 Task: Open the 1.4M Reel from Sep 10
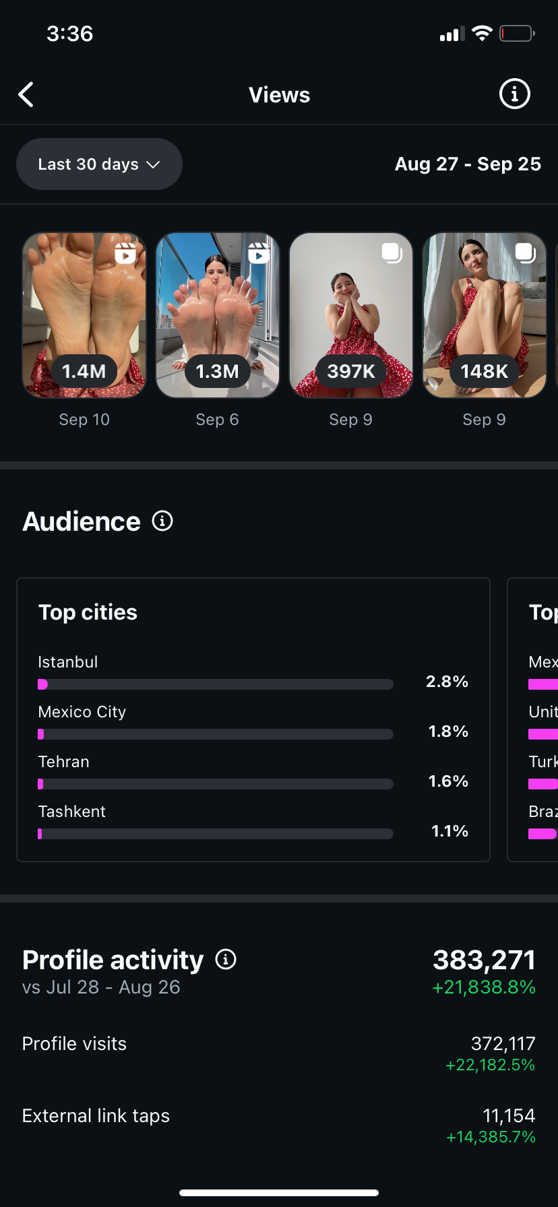84,315
